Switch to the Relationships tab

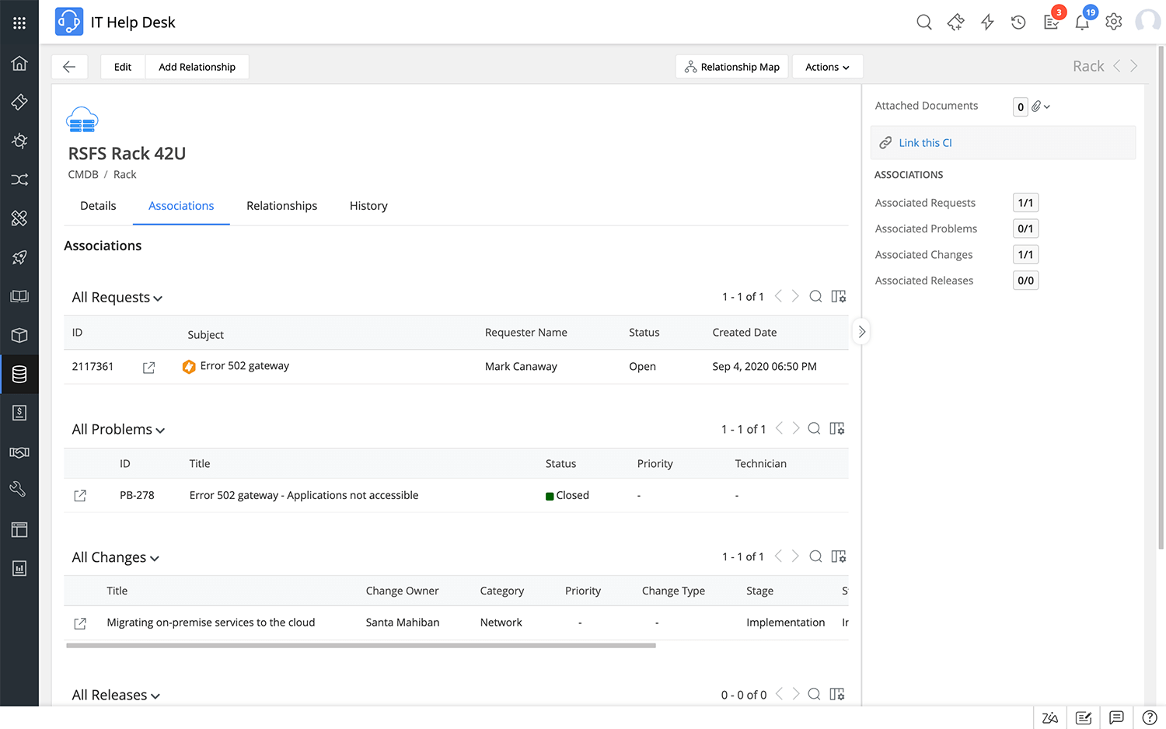(281, 205)
